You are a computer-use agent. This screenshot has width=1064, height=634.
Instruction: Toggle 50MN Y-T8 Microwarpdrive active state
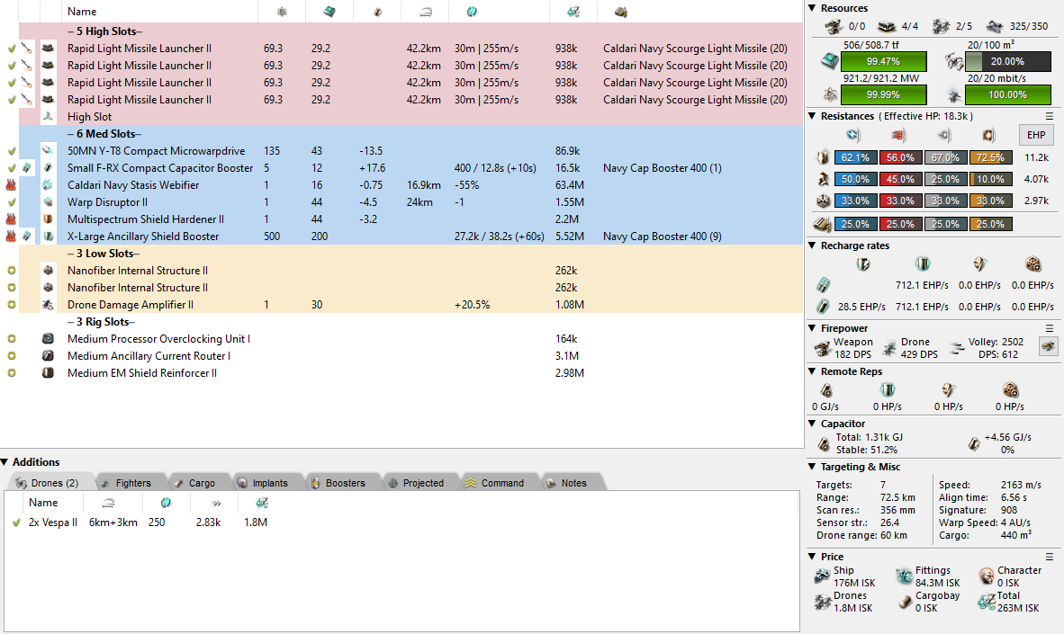coord(11,151)
